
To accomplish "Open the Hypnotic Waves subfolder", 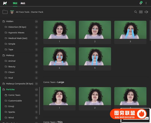I will pos(16,33).
